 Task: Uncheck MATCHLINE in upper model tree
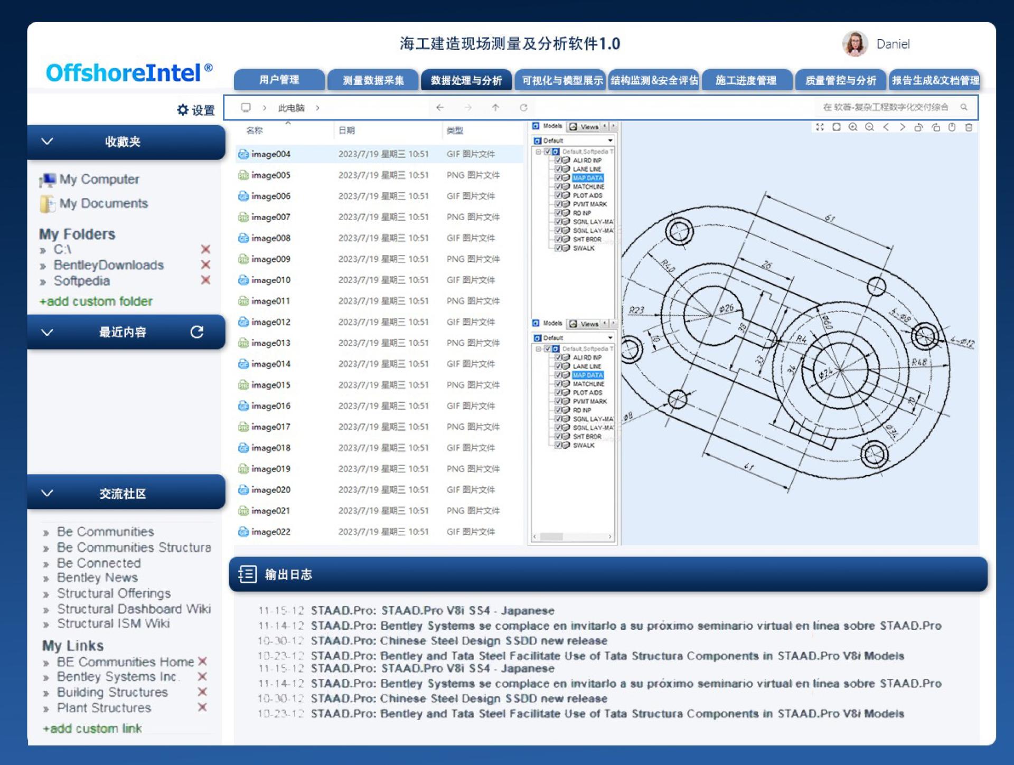coord(558,187)
